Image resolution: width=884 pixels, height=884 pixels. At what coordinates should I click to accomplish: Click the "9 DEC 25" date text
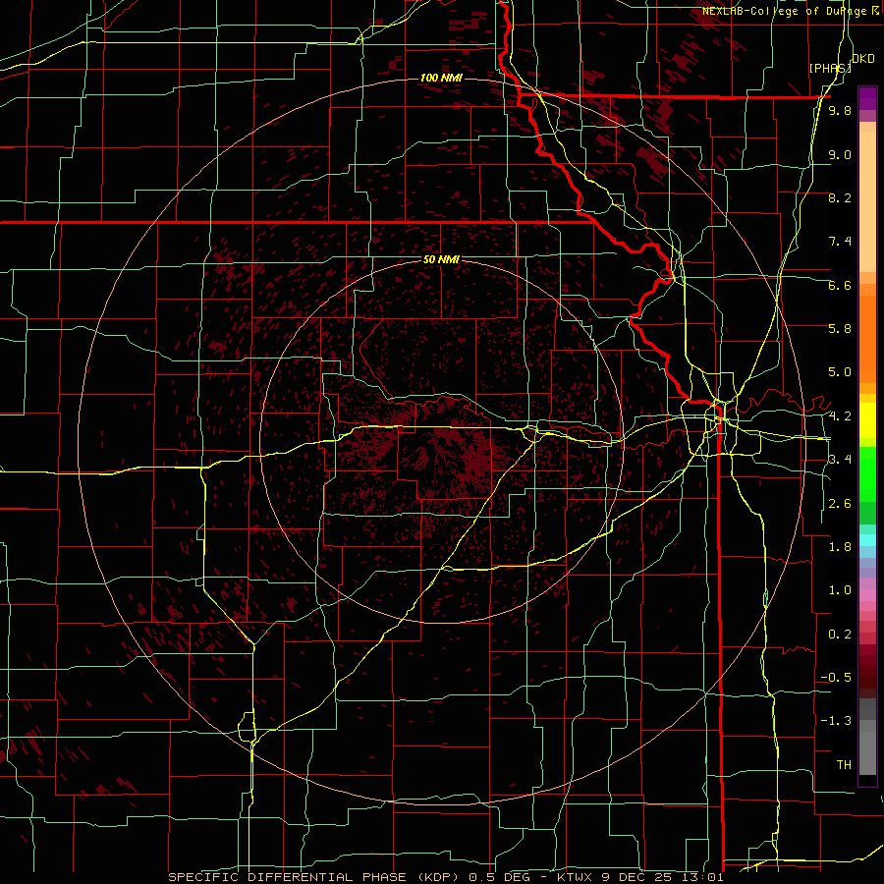(635, 877)
